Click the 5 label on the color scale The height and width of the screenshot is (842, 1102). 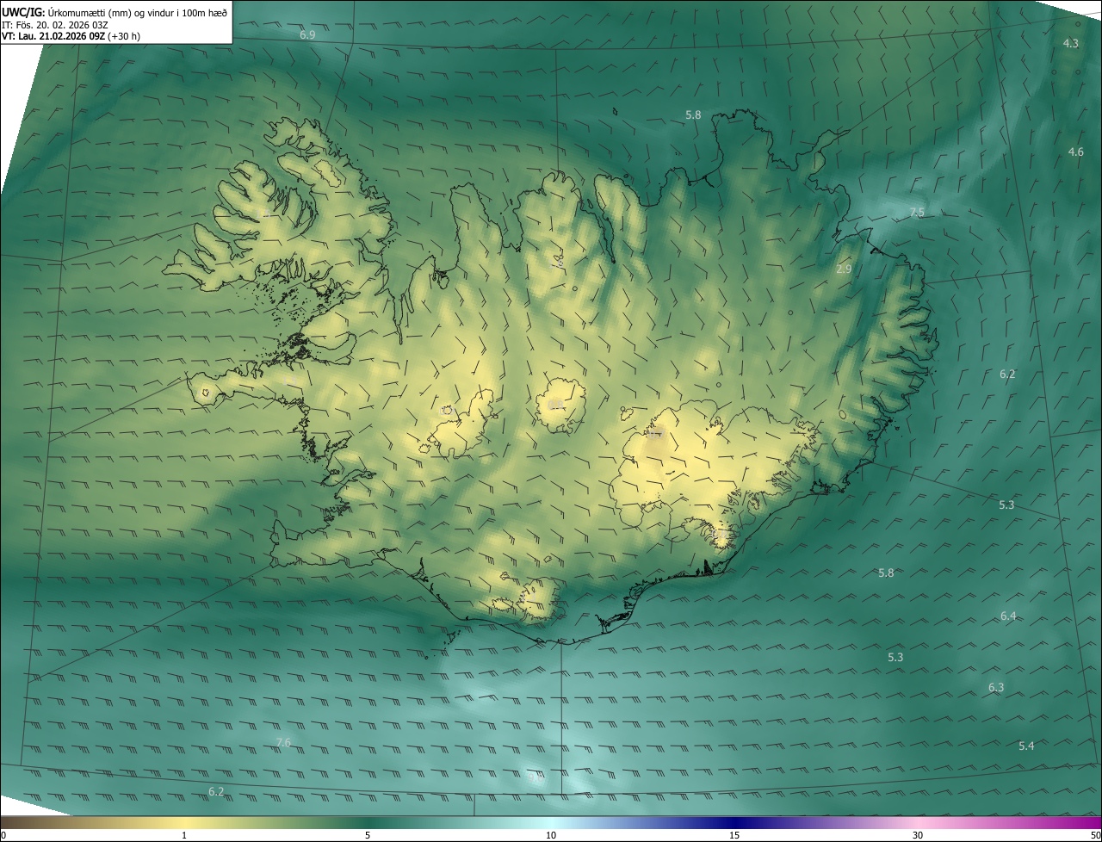[368, 835]
